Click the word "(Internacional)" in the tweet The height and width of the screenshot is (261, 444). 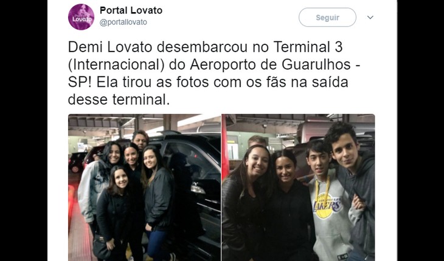(x=116, y=65)
